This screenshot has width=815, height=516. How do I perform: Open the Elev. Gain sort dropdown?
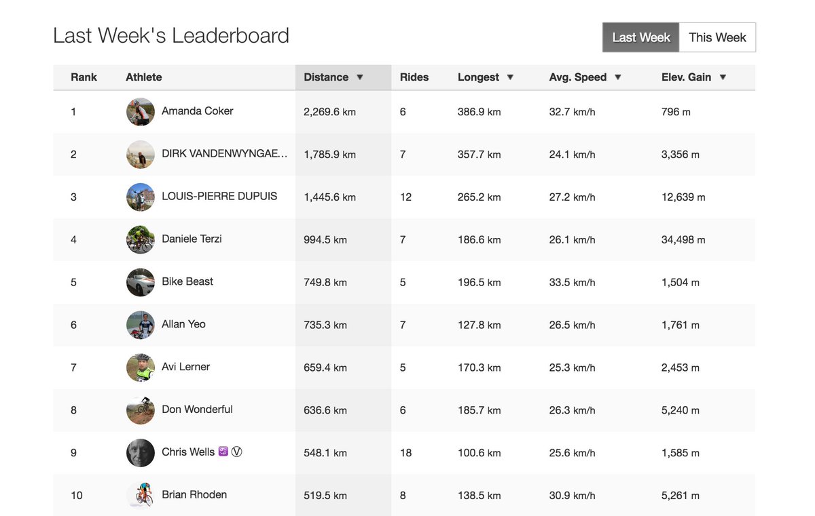click(x=722, y=77)
